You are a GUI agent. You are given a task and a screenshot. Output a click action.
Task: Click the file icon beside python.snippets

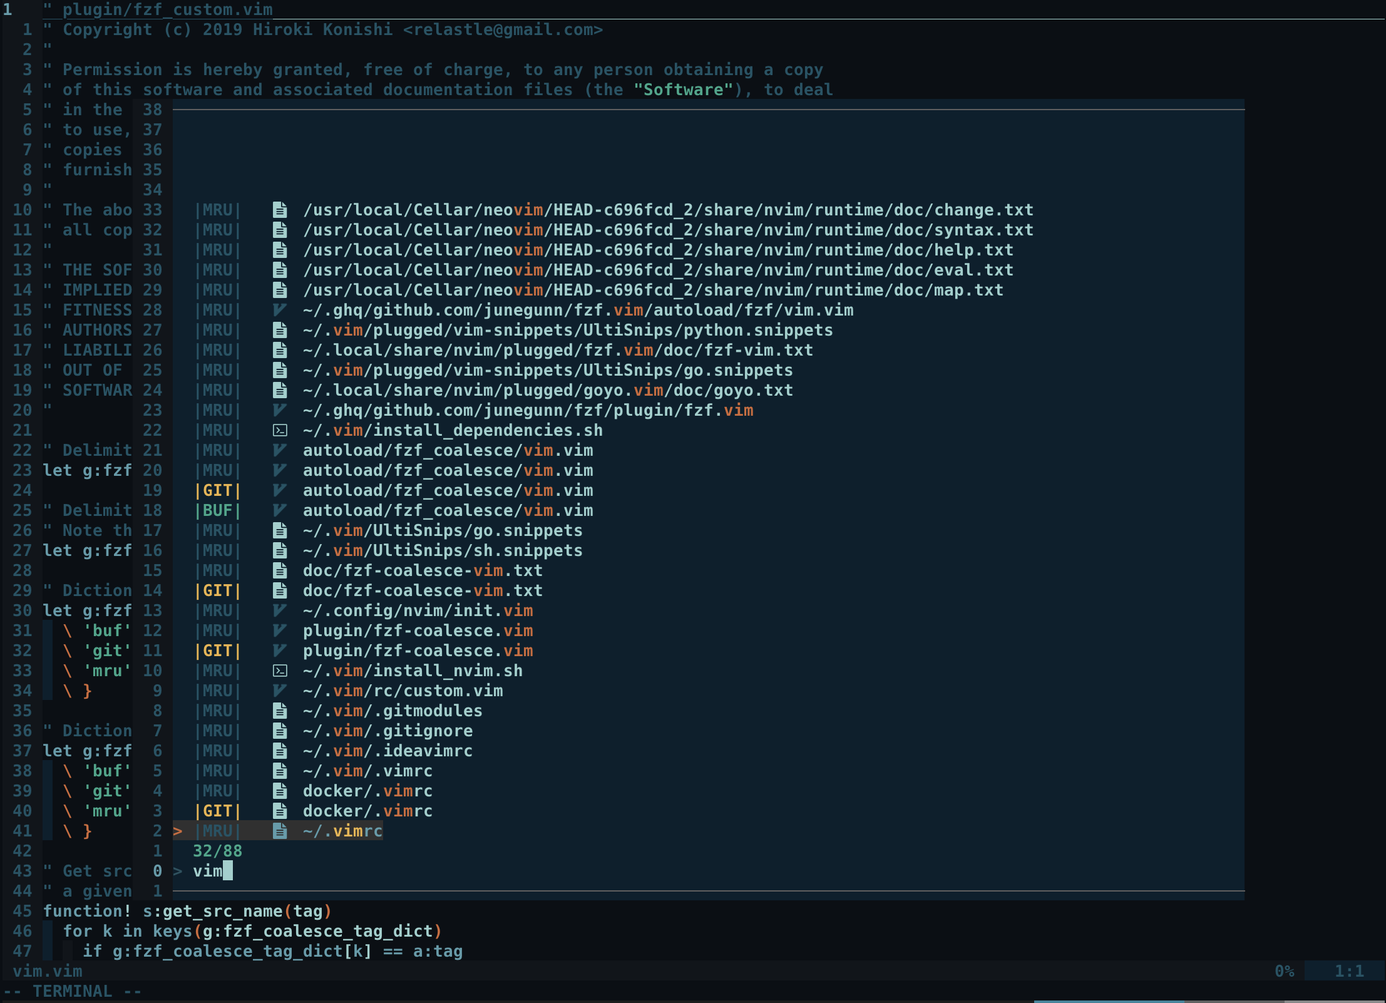280,330
